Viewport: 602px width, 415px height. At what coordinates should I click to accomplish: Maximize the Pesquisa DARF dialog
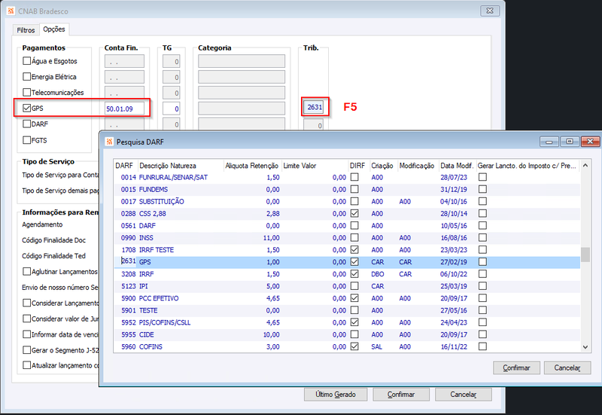coord(570,142)
